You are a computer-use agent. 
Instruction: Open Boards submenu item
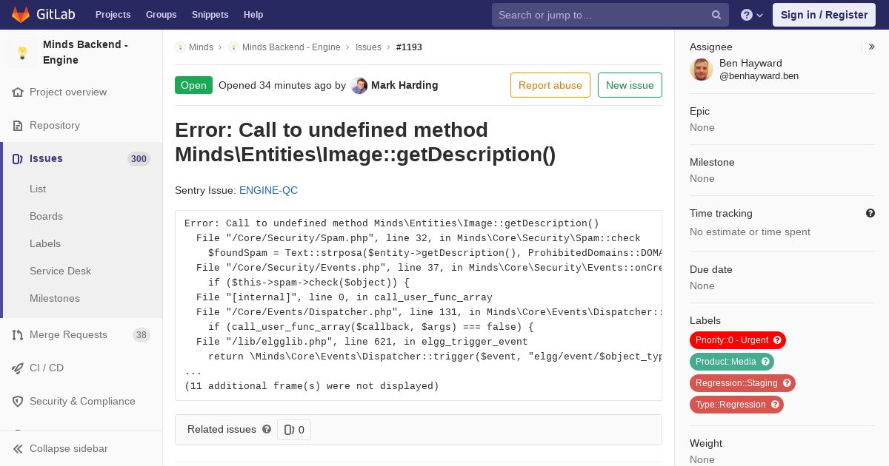(46, 217)
